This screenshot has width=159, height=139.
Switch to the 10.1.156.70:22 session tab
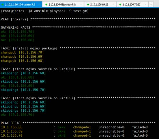pyautogui.click(x=132, y=4)
